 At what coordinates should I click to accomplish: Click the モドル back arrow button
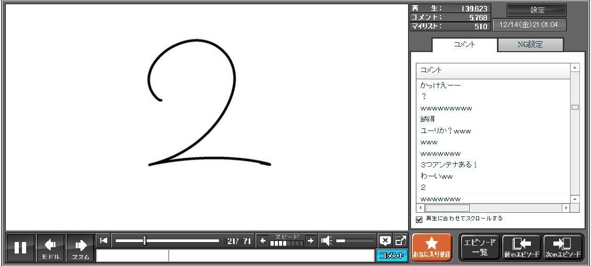click(x=51, y=247)
